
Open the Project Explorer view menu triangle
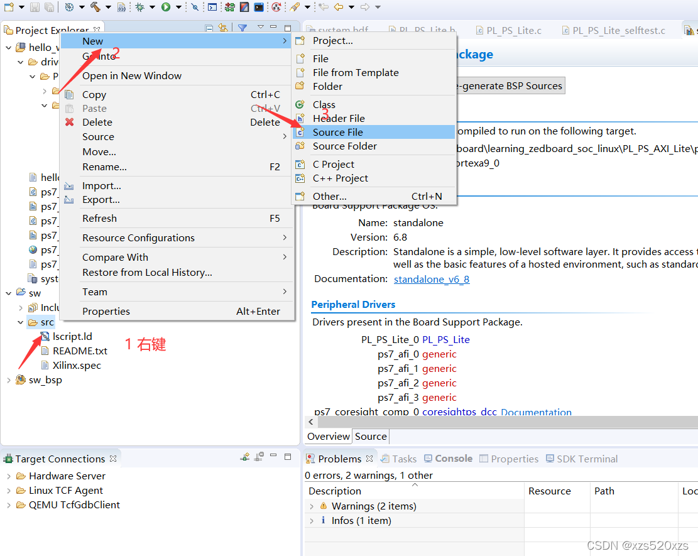tap(260, 27)
